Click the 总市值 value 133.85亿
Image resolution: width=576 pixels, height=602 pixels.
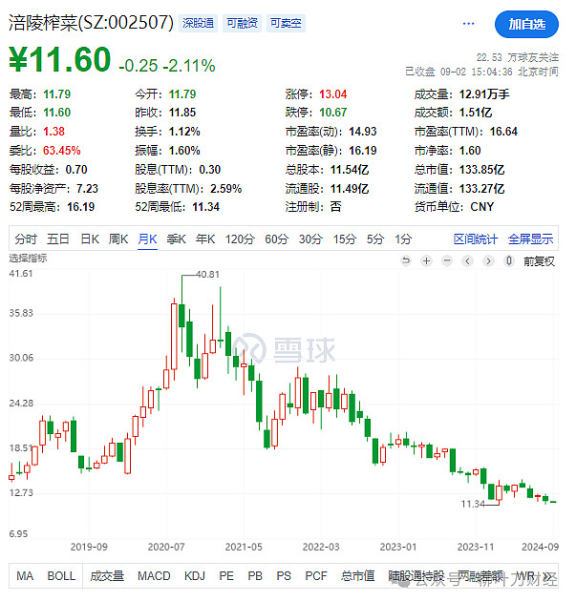point(481,169)
